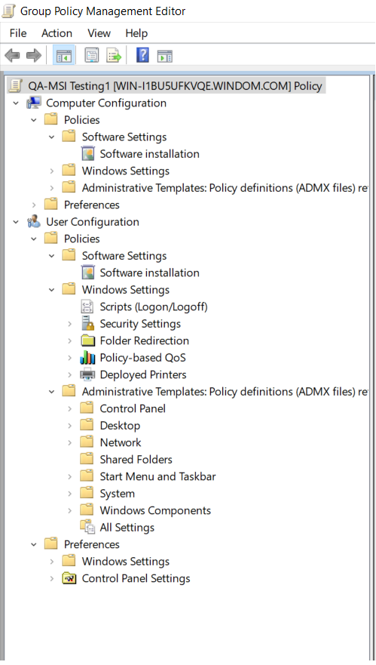The width and height of the screenshot is (376, 665).
Task: Open the View menu
Action: click(x=99, y=33)
